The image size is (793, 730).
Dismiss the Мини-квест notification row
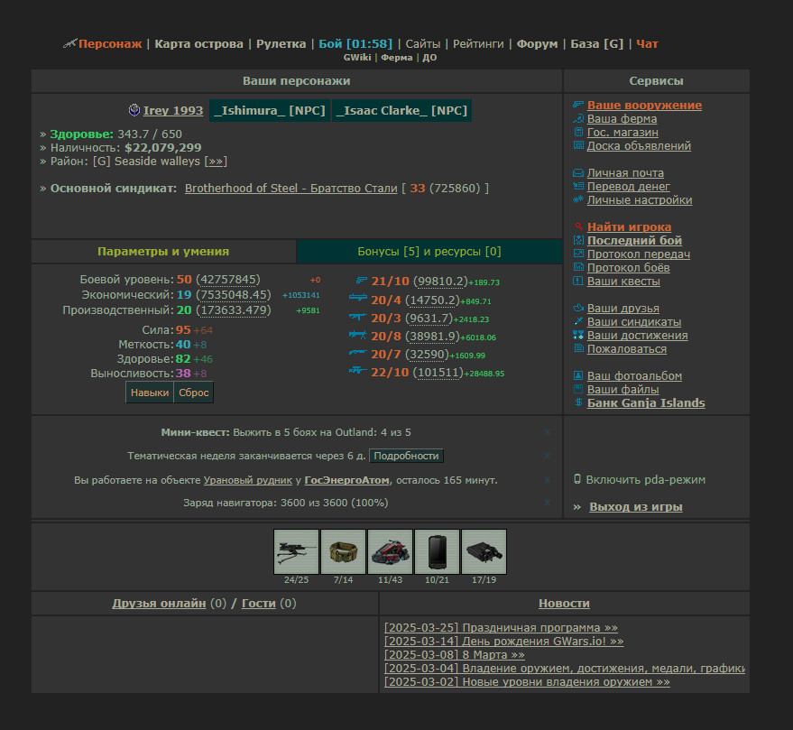click(x=548, y=432)
